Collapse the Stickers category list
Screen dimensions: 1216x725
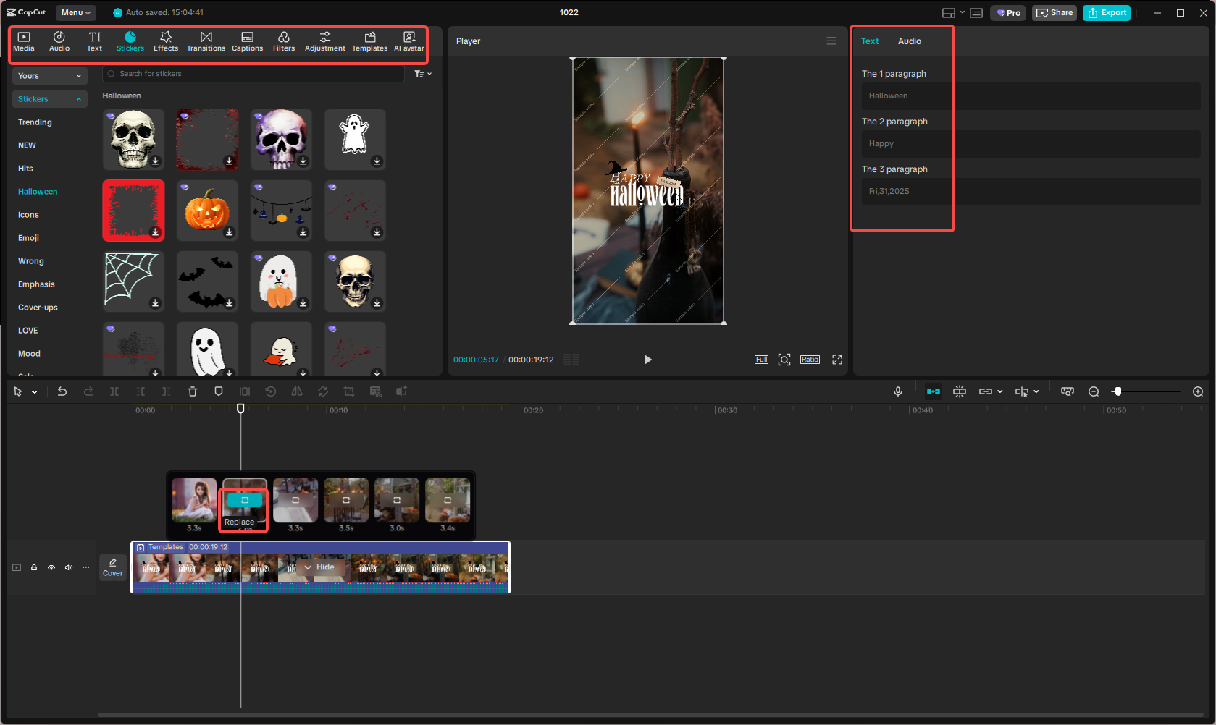[x=49, y=99]
